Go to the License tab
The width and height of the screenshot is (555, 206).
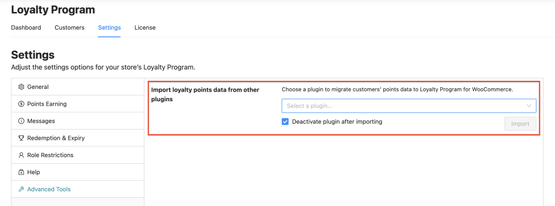pos(145,28)
